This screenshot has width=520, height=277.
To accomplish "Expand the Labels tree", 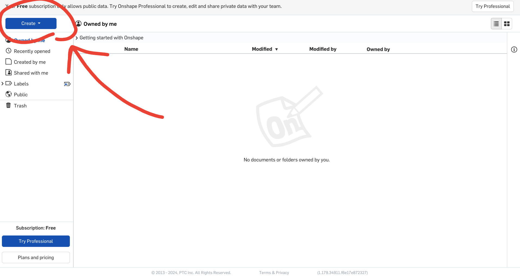I will (2, 84).
